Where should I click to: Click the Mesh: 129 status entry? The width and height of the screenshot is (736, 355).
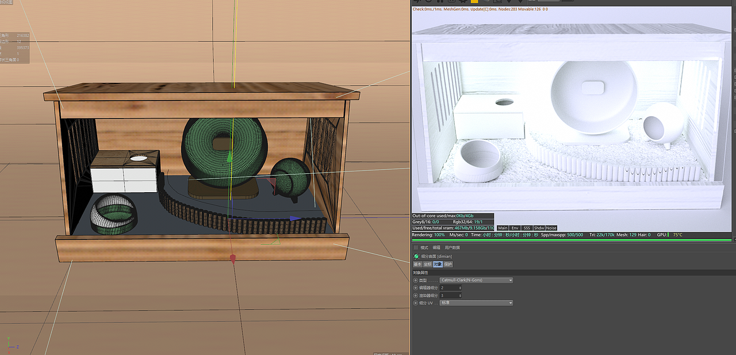(x=626, y=235)
